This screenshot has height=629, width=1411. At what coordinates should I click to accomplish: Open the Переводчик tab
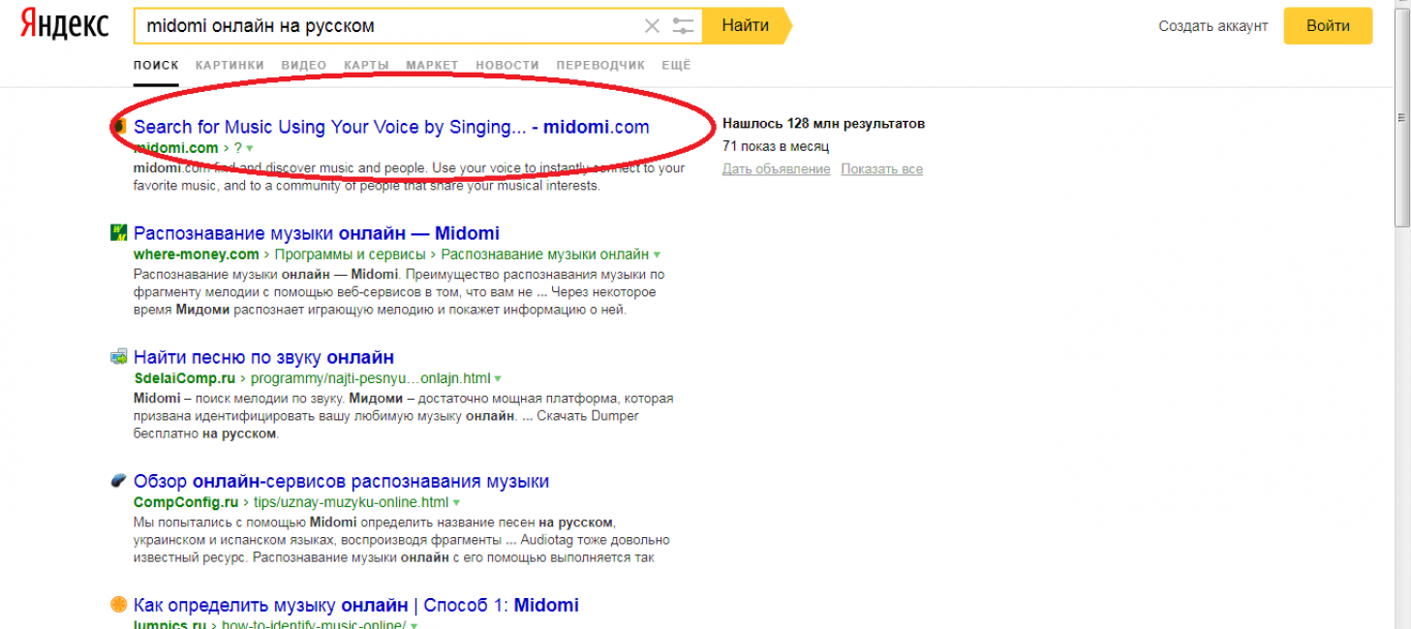pyautogui.click(x=600, y=66)
